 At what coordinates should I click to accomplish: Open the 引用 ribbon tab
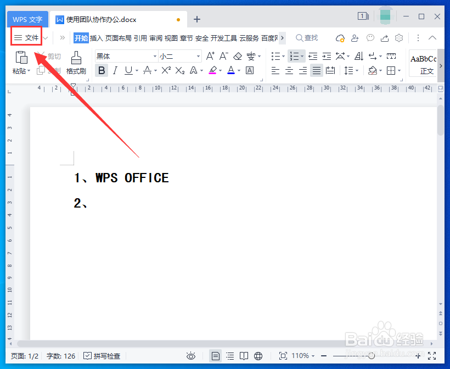(140, 38)
